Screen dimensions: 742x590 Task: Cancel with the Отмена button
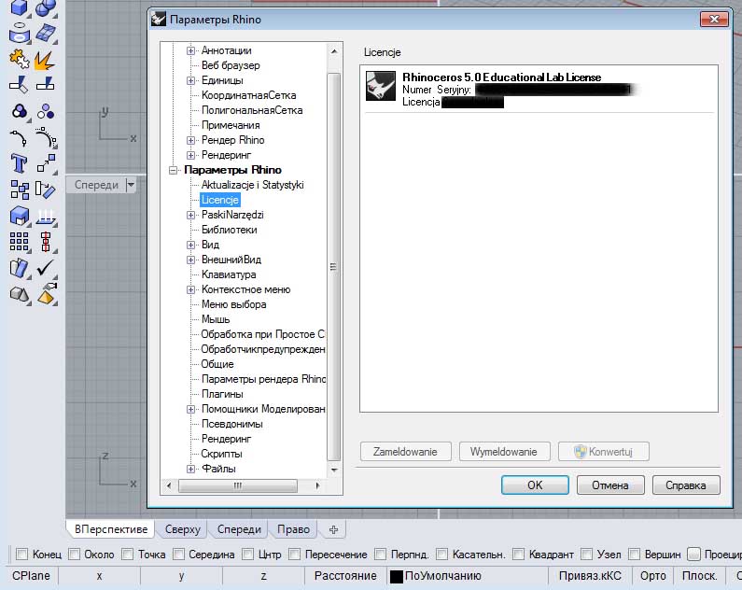pos(610,485)
